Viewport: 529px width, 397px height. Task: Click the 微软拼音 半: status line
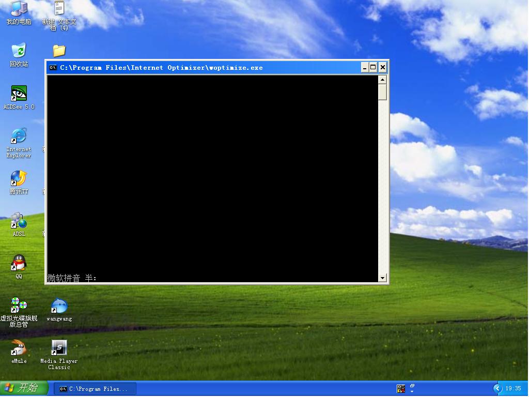(x=72, y=278)
